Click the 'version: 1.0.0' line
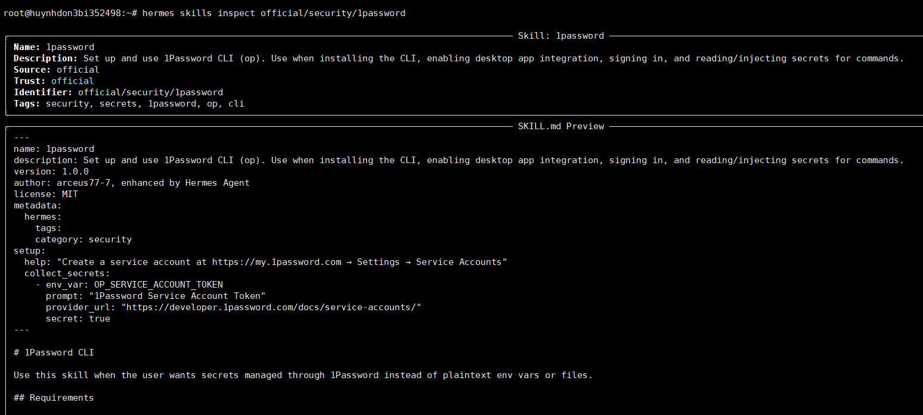 pyautogui.click(x=51, y=171)
